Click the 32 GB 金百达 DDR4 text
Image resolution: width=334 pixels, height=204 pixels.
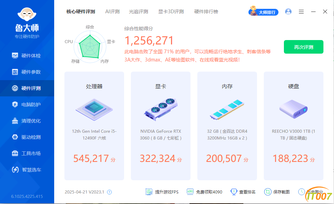coord(227,135)
